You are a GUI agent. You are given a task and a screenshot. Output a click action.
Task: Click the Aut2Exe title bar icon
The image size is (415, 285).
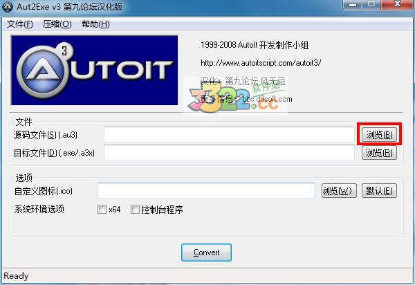point(8,7)
